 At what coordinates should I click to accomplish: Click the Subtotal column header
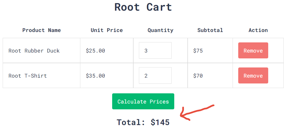coord(210,30)
